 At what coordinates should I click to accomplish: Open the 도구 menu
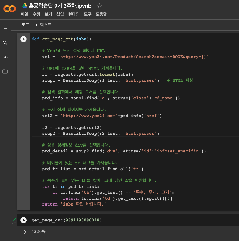pyautogui.click(x=88, y=14)
